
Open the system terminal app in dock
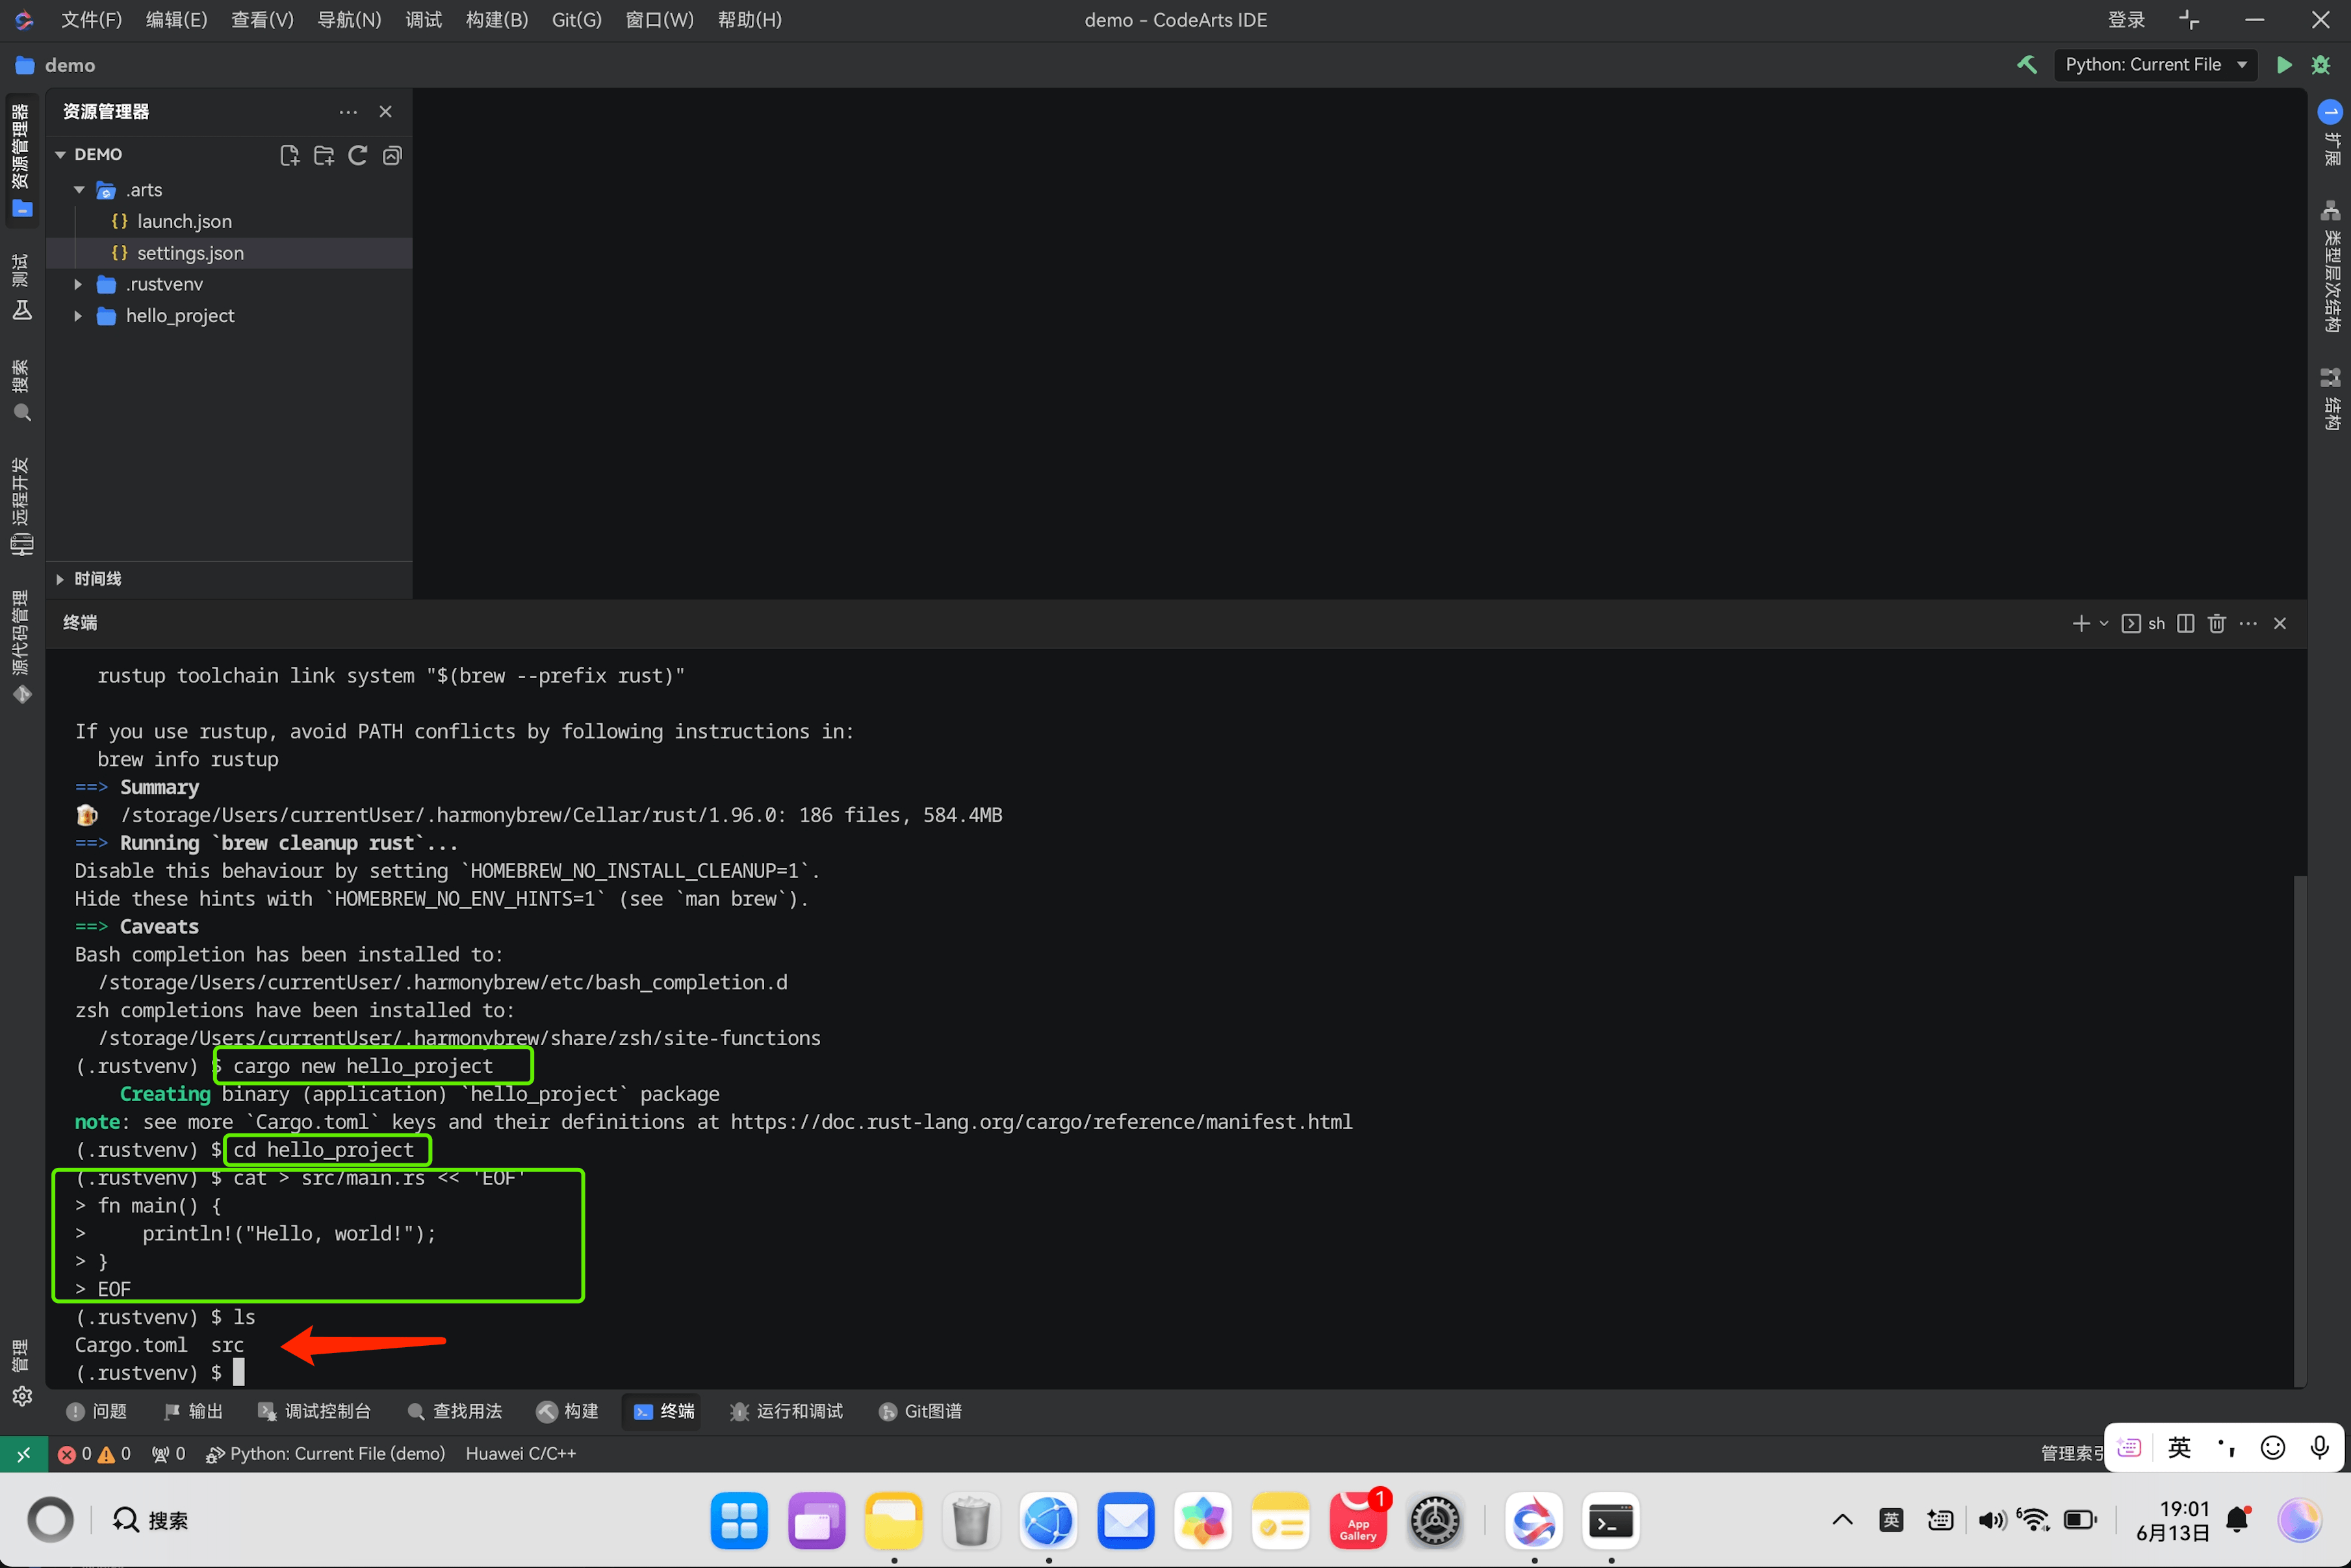point(1611,1522)
